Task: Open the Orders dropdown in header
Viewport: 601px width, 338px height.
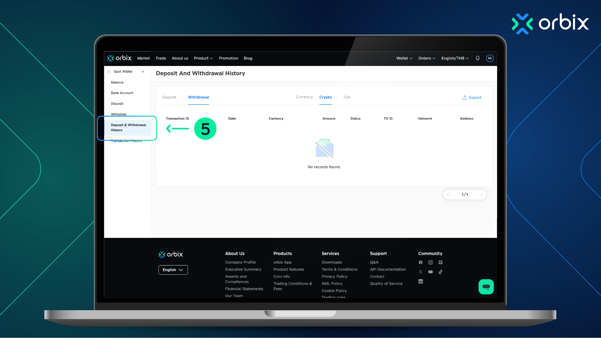Action: [x=427, y=58]
